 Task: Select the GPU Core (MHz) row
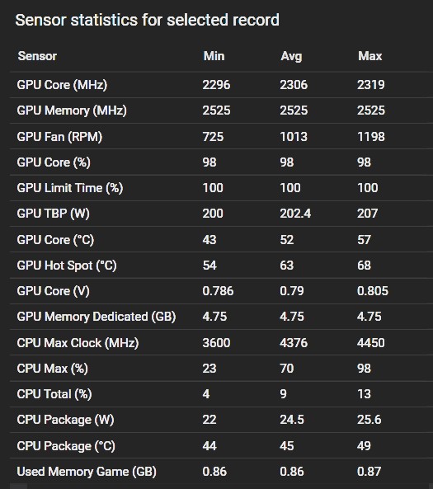click(222, 85)
